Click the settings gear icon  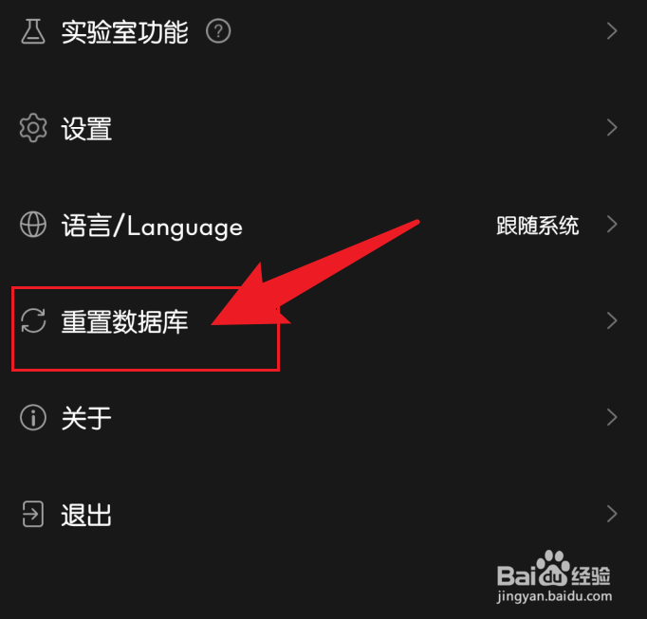[x=33, y=128]
